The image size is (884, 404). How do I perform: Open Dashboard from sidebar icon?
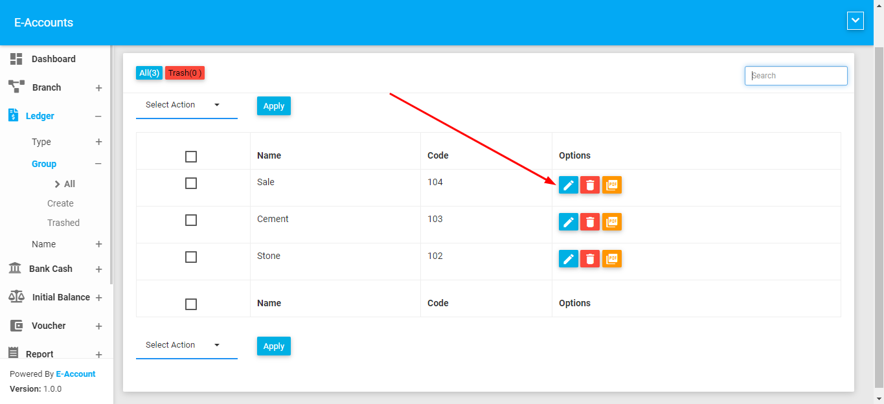16,59
